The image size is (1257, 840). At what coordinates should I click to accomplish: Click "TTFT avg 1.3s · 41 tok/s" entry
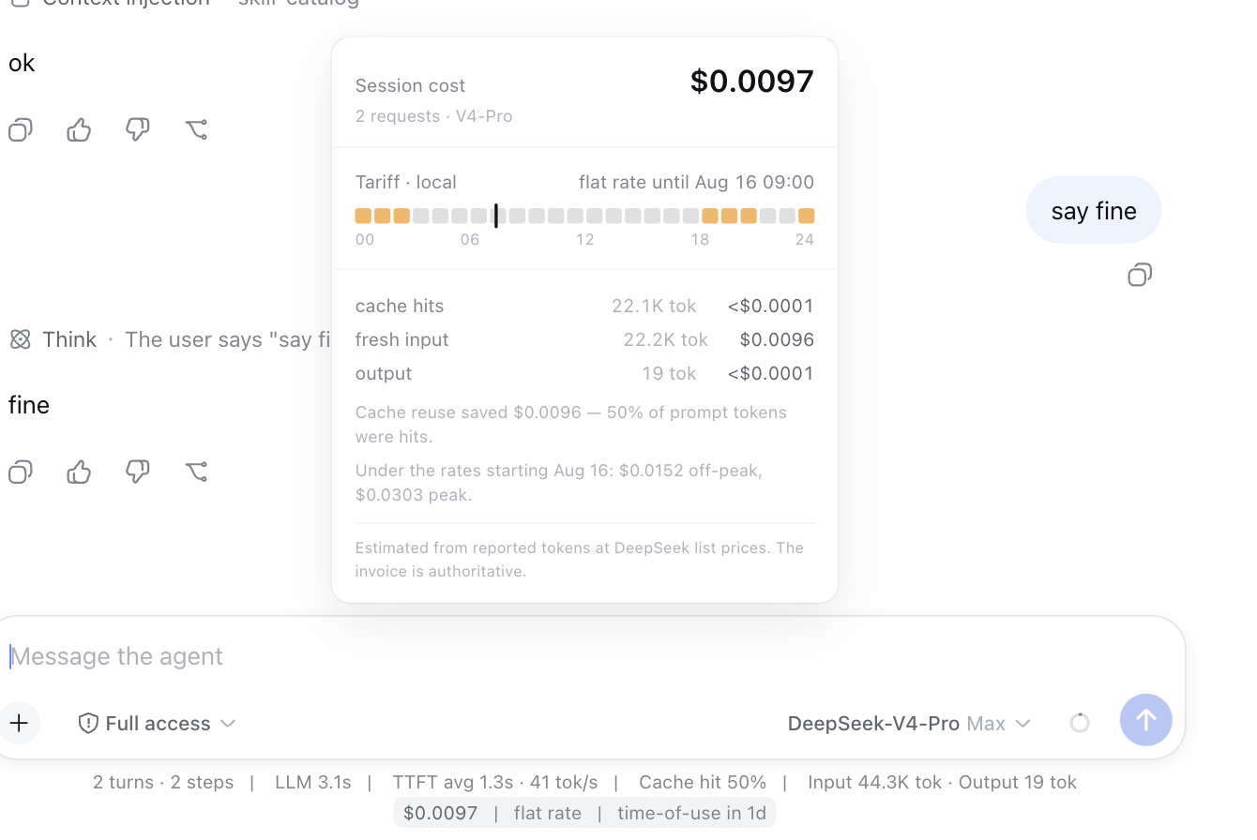click(x=494, y=782)
